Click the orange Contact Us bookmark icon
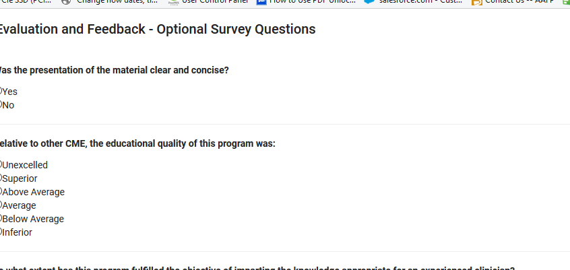This screenshot has width=570, height=270. (x=477, y=2)
